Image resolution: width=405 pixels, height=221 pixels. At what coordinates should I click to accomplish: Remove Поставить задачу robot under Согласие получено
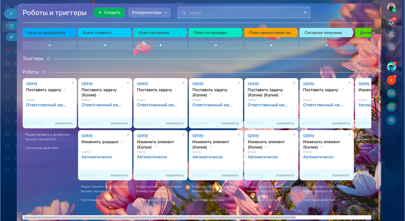350,83
